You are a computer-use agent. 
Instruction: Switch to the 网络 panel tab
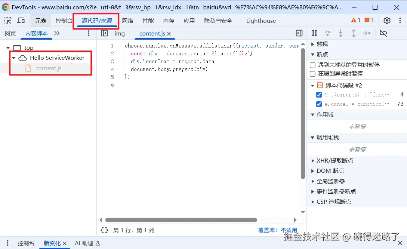click(x=127, y=21)
